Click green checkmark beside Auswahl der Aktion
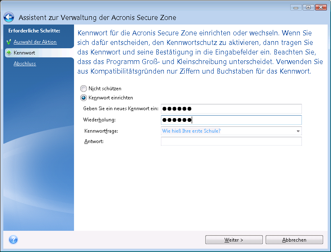Viewport: 331px width, 252px height. (9, 42)
